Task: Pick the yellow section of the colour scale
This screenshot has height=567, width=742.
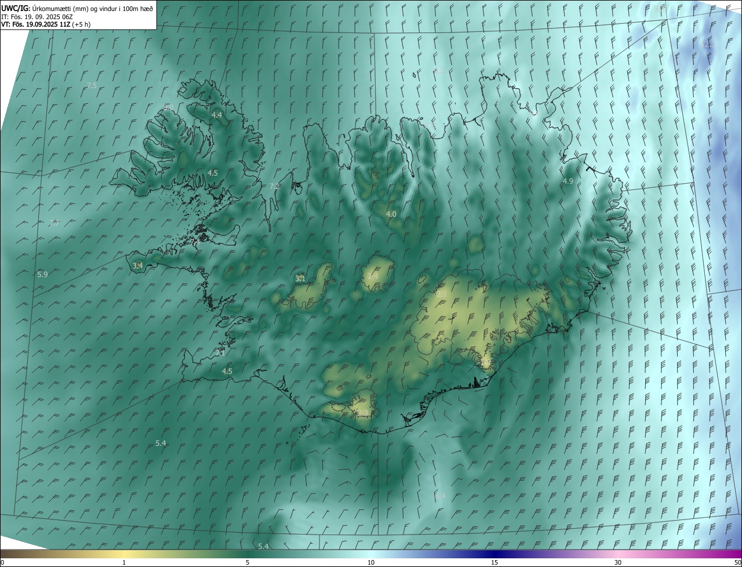Action: (125, 554)
